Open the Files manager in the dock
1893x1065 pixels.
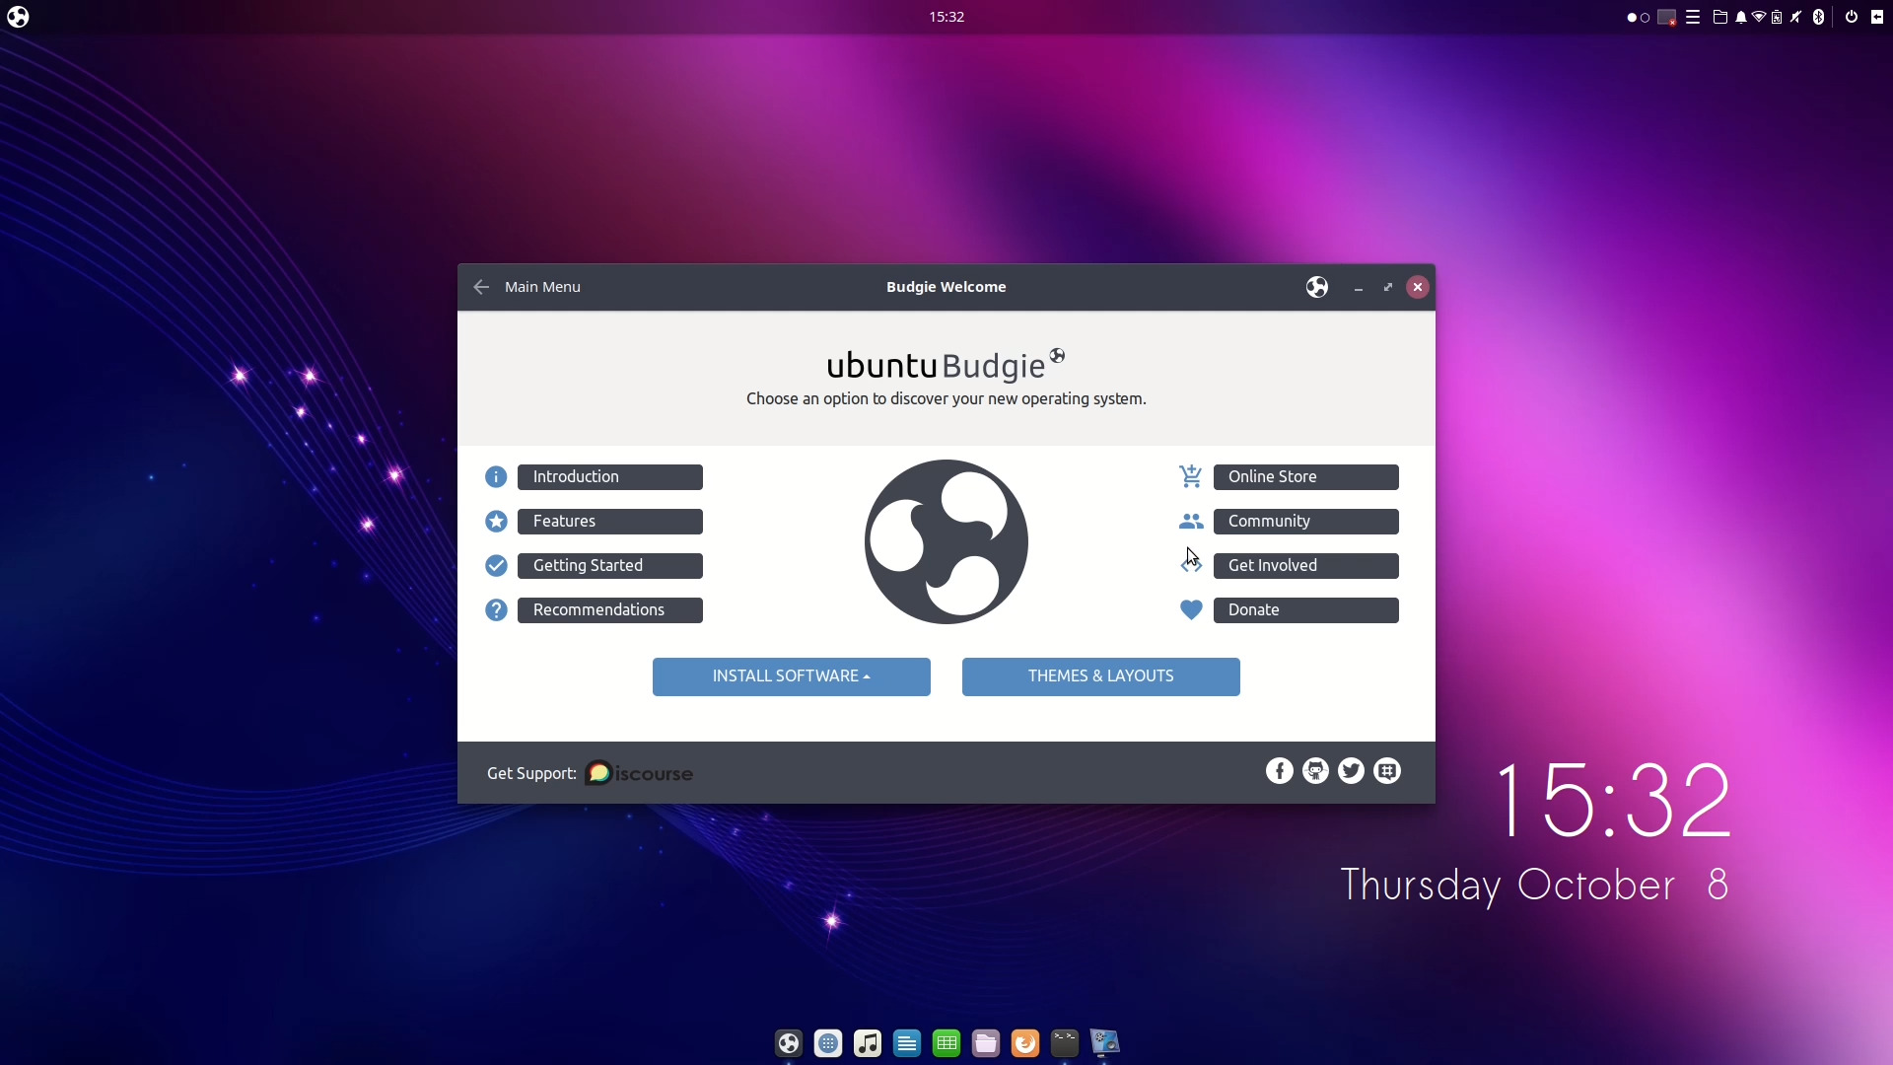pos(986,1043)
